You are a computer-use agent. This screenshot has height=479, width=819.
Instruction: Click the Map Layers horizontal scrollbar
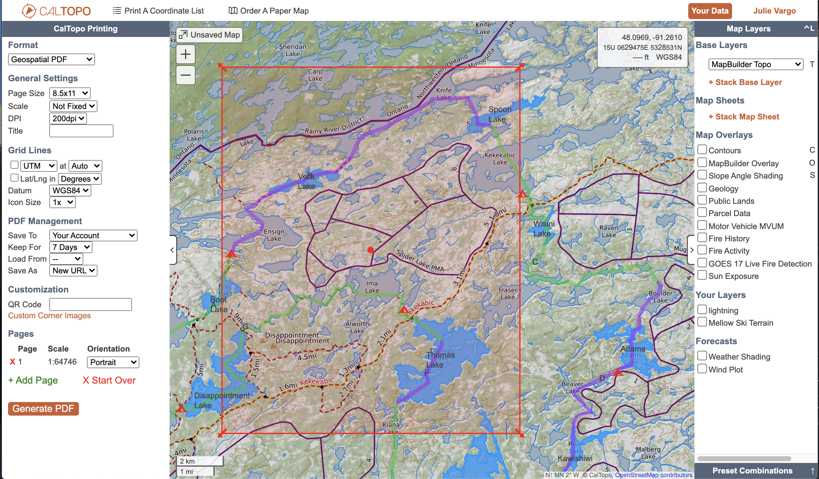coord(744,459)
